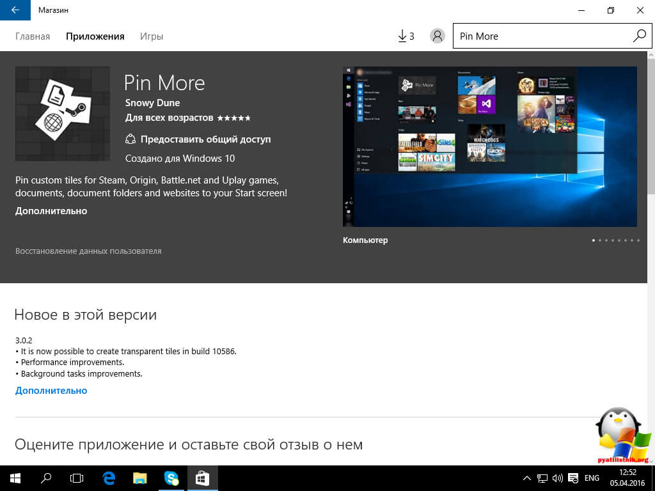
Task: Switch to the Главная tab
Action: click(33, 36)
